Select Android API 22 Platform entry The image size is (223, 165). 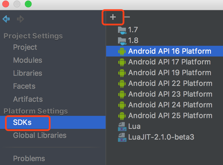click(x=170, y=83)
